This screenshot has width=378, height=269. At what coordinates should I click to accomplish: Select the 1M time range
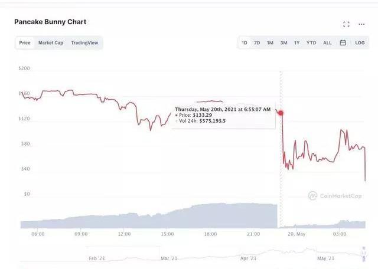(270, 43)
